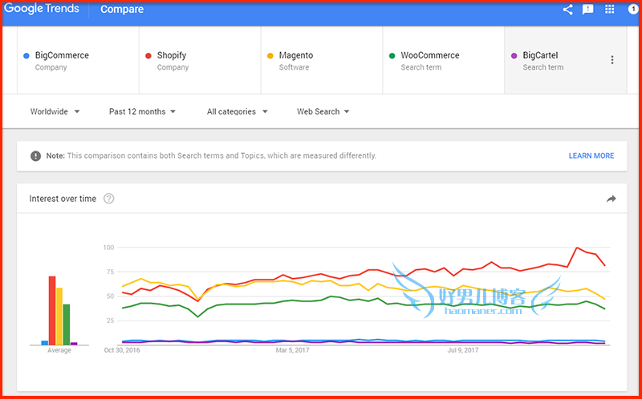The image size is (642, 399).
Task: Open Interest over time help icon
Action: coord(108,199)
